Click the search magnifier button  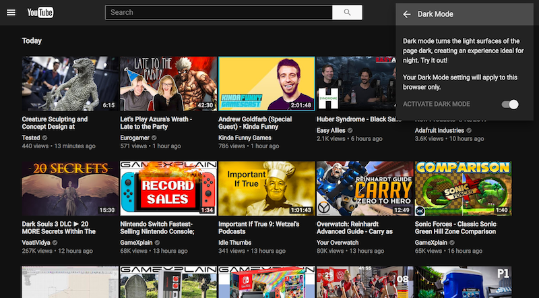click(x=347, y=12)
